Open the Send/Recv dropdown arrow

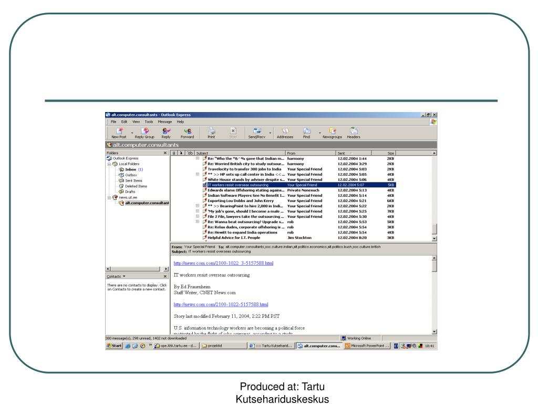point(270,133)
